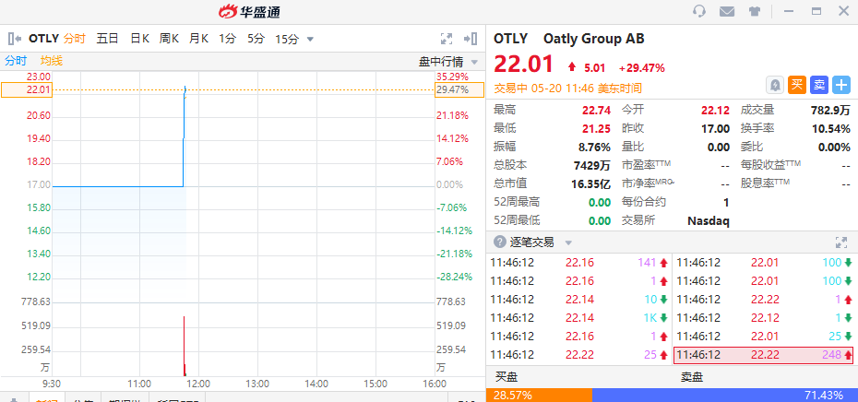Open the dropdown arrow after 15分
This screenshot has width=858, height=402.
tap(310, 40)
